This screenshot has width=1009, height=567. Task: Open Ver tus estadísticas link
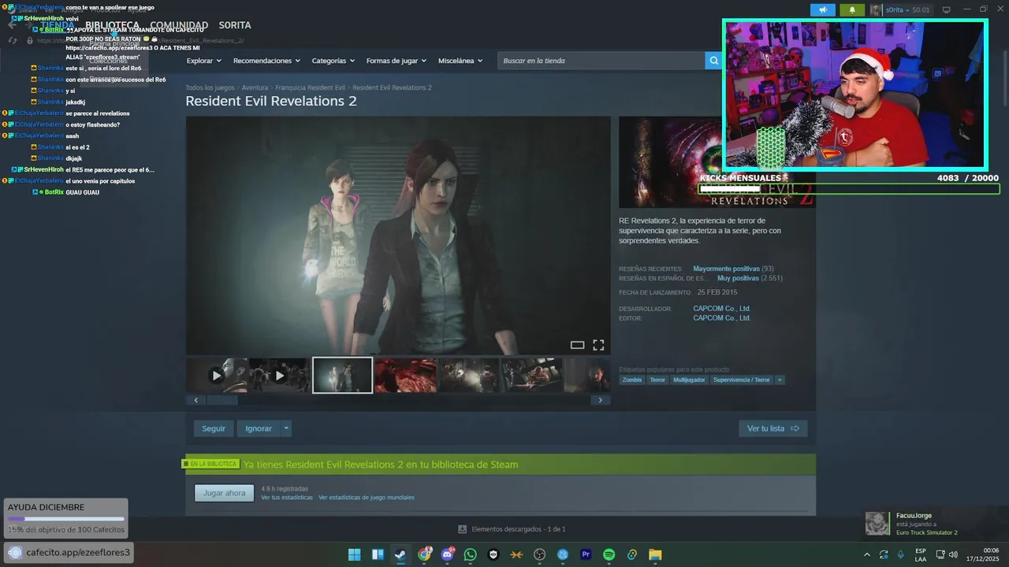coord(287,498)
